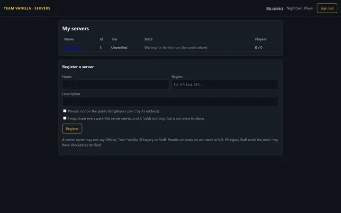341x213 pixels.
Task: Click the server Id cell '3'
Action: click(x=101, y=47)
